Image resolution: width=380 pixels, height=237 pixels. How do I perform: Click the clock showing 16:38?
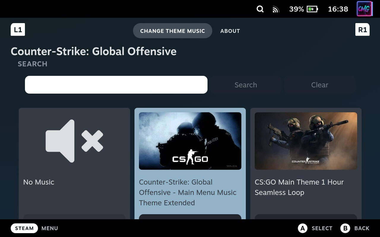338,9
